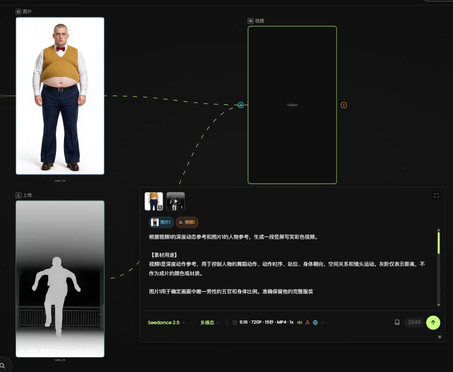Click the 视频 node type icon
Viewport: 453px width, 372px height.
click(250, 21)
